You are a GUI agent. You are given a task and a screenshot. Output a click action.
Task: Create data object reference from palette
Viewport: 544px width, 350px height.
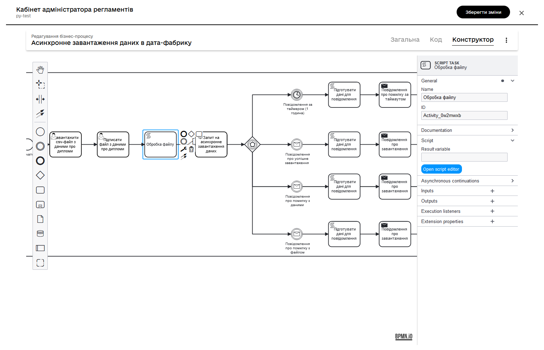click(x=40, y=219)
